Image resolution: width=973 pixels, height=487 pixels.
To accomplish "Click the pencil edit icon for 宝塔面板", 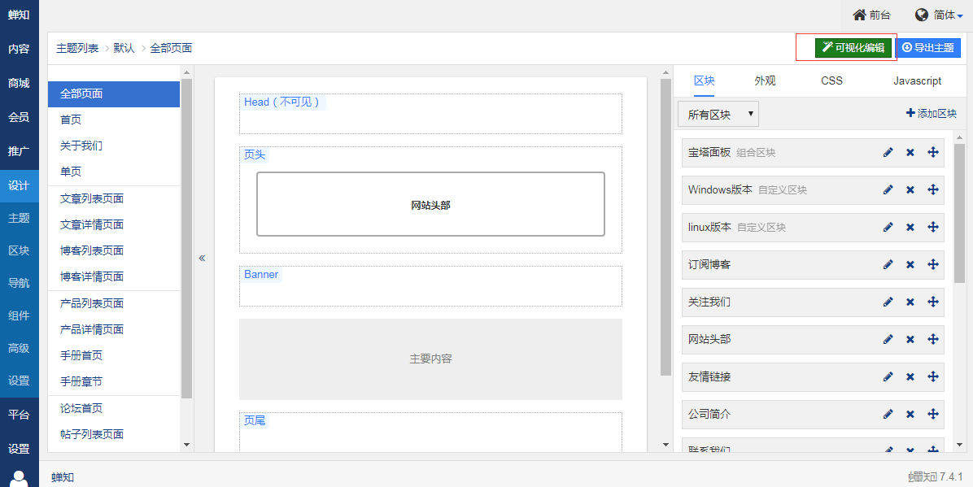I will (888, 153).
